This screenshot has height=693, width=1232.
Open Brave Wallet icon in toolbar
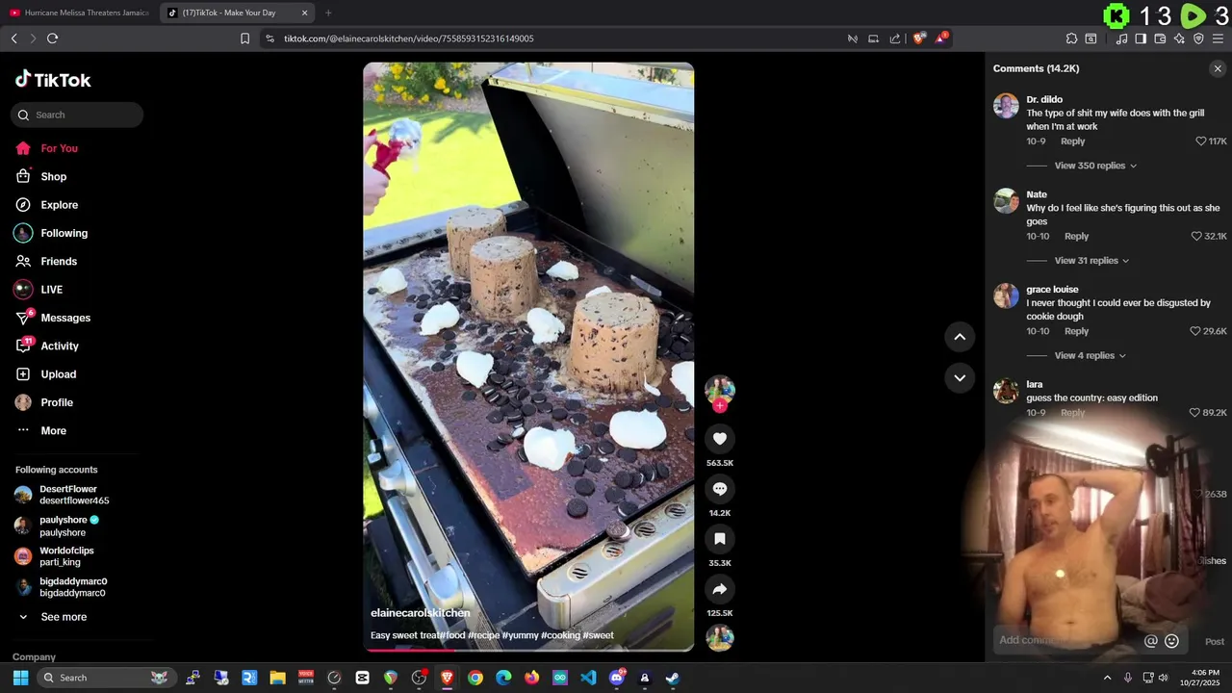pyautogui.click(x=1160, y=38)
